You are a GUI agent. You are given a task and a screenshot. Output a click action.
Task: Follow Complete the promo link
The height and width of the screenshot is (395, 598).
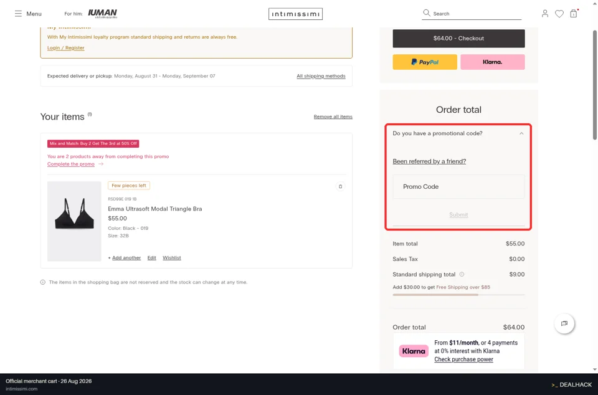70,164
